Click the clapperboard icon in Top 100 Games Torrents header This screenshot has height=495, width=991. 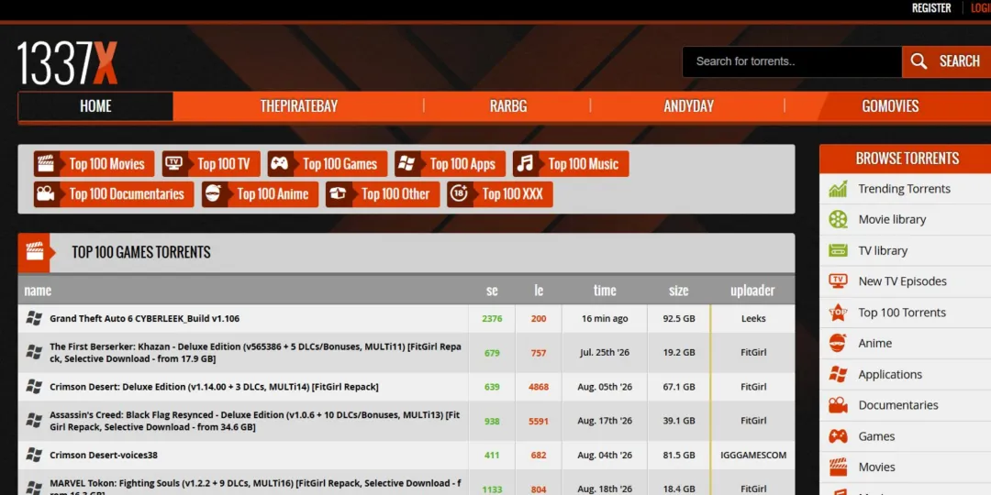pos(35,251)
